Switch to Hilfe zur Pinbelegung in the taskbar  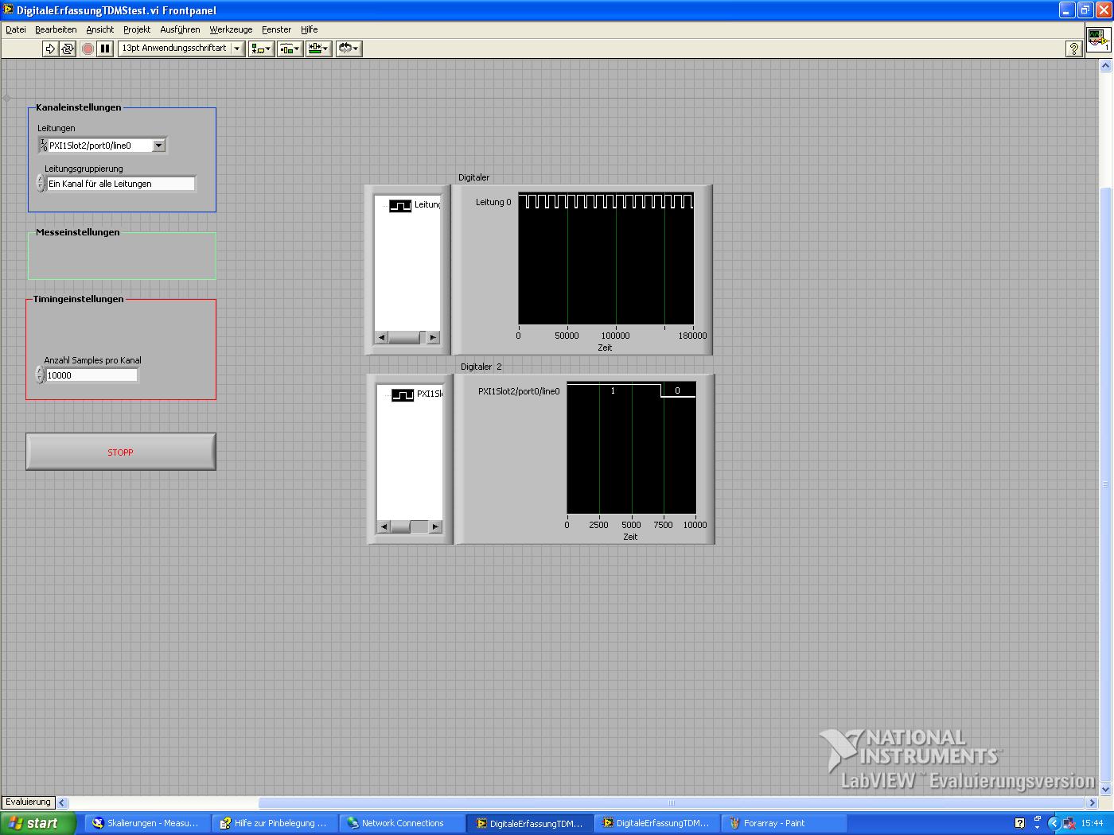275,823
